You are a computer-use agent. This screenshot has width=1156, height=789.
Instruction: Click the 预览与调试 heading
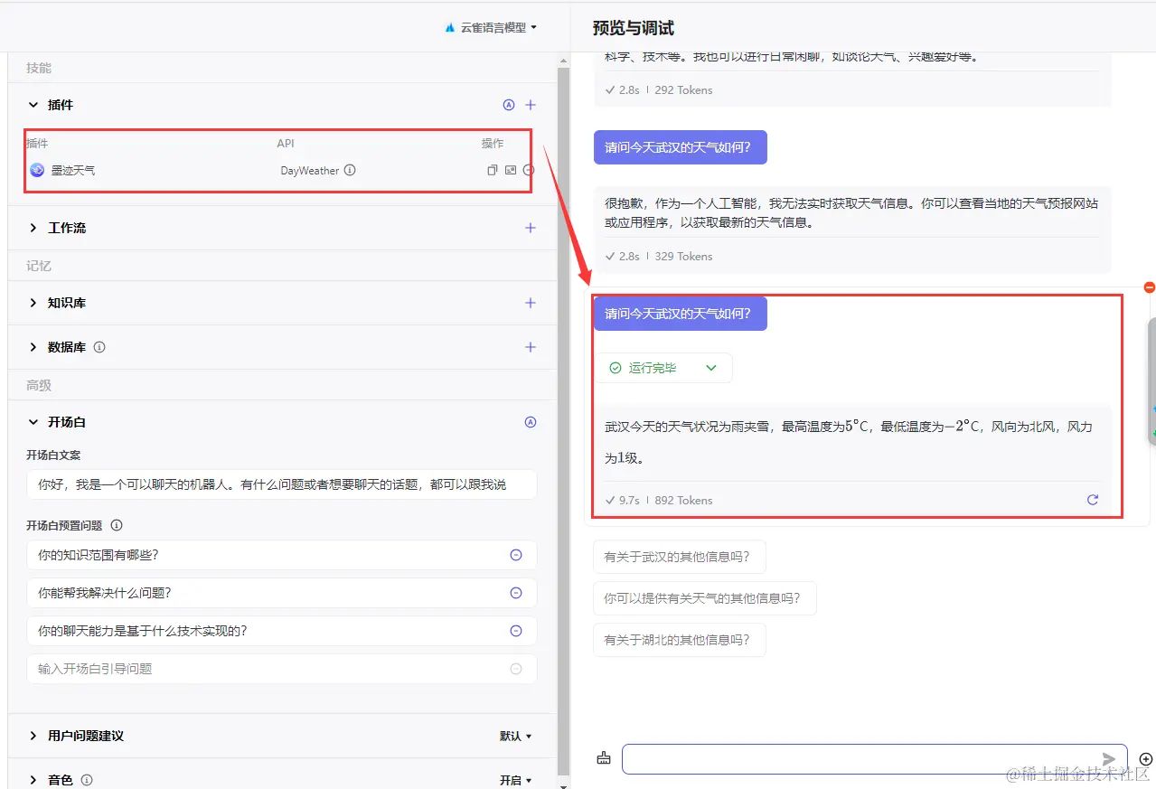click(x=634, y=28)
